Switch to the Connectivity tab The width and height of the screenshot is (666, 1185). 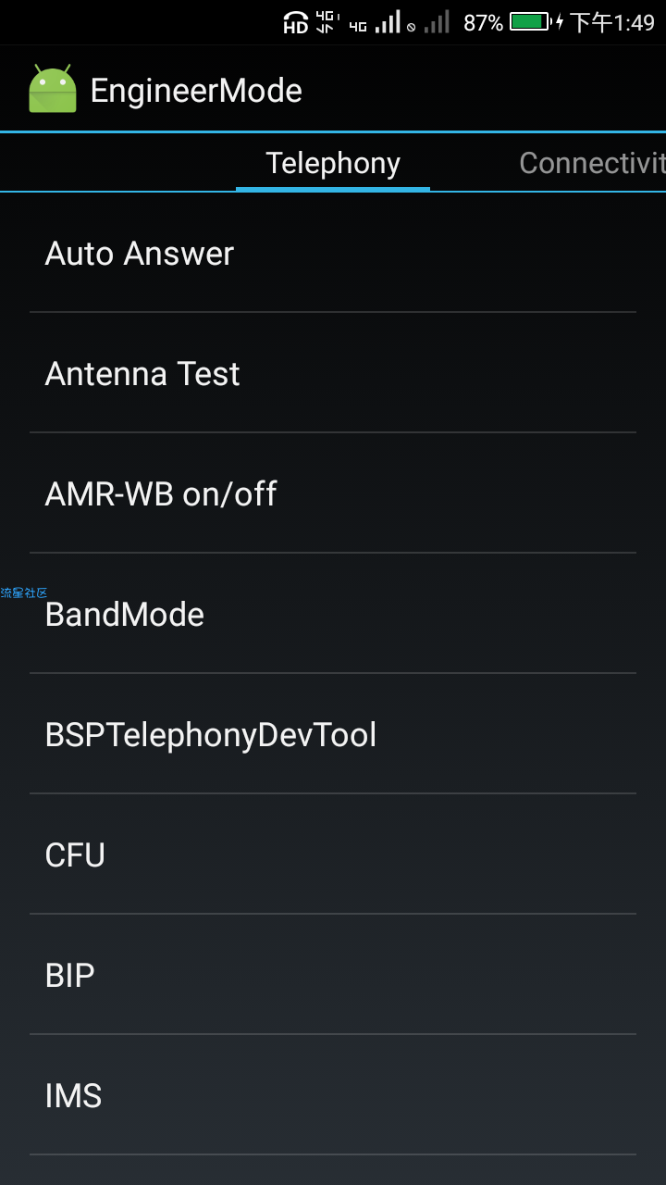coord(592,163)
